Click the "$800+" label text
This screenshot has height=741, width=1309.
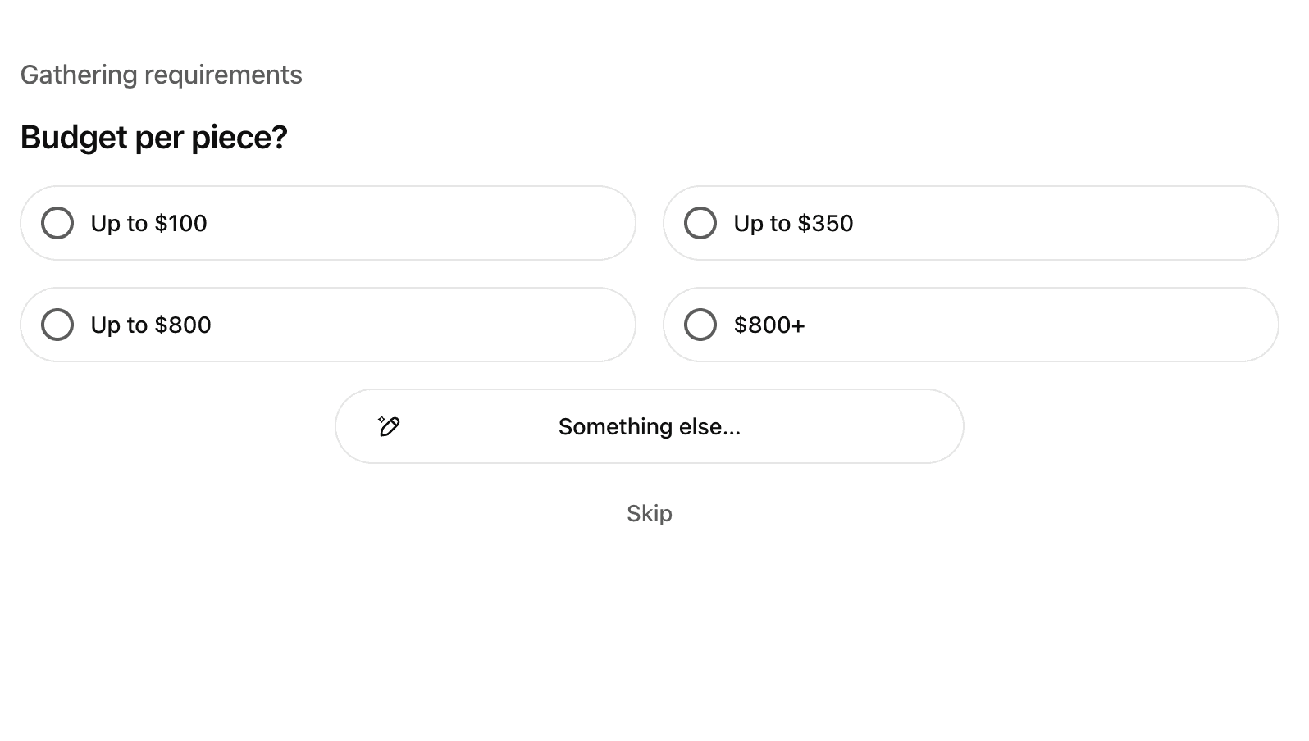pyautogui.click(x=769, y=325)
